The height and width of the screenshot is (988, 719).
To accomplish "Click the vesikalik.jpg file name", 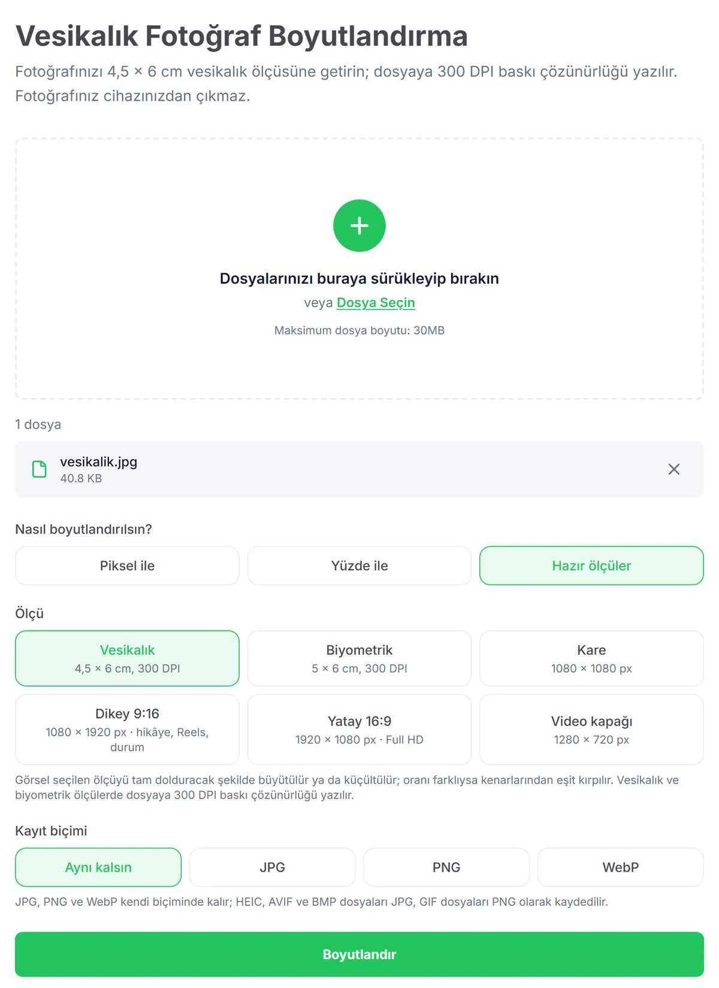I will pyautogui.click(x=99, y=462).
